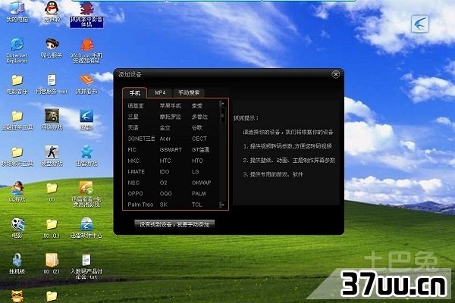Choose GSMART from the brand list

pyautogui.click(x=171, y=150)
